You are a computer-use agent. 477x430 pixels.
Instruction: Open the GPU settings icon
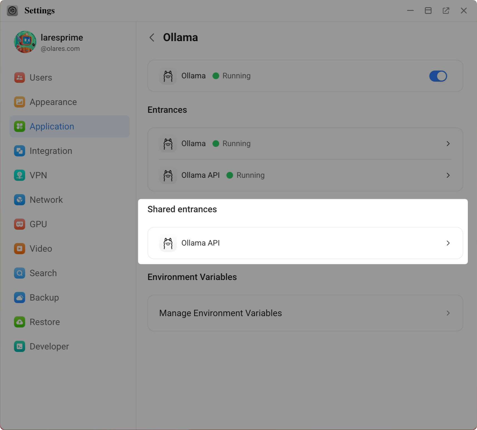tap(19, 224)
